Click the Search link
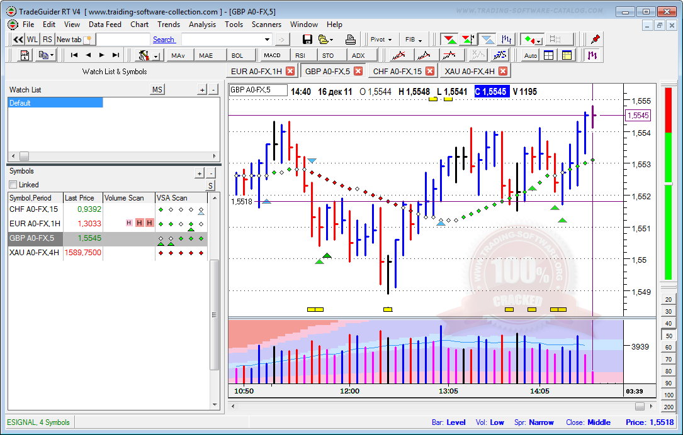Image resolution: width=683 pixels, height=435 pixels. point(164,40)
